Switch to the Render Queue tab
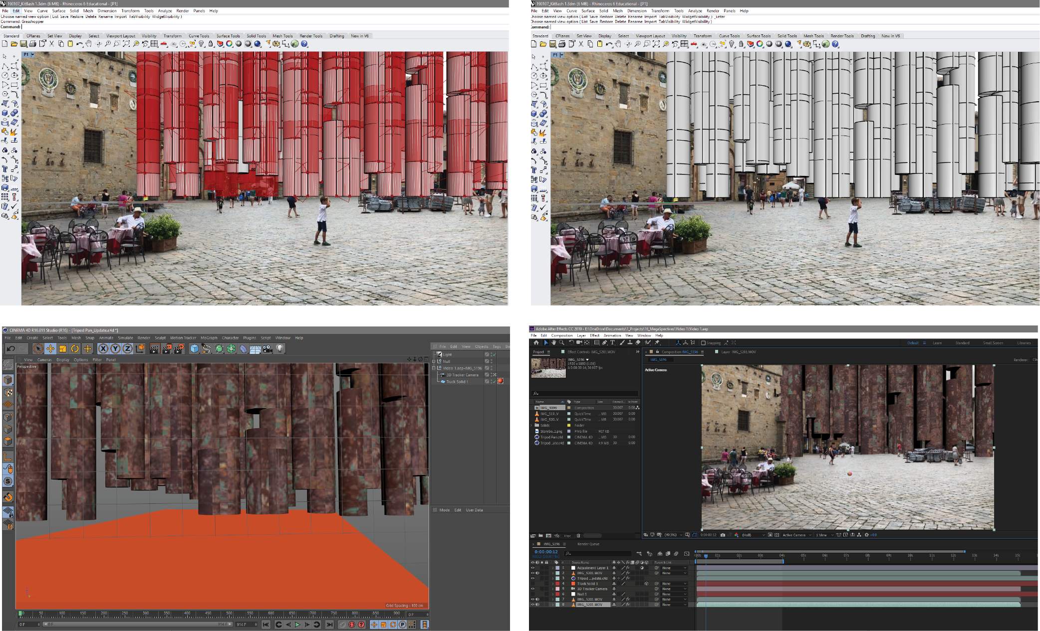 [588, 544]
